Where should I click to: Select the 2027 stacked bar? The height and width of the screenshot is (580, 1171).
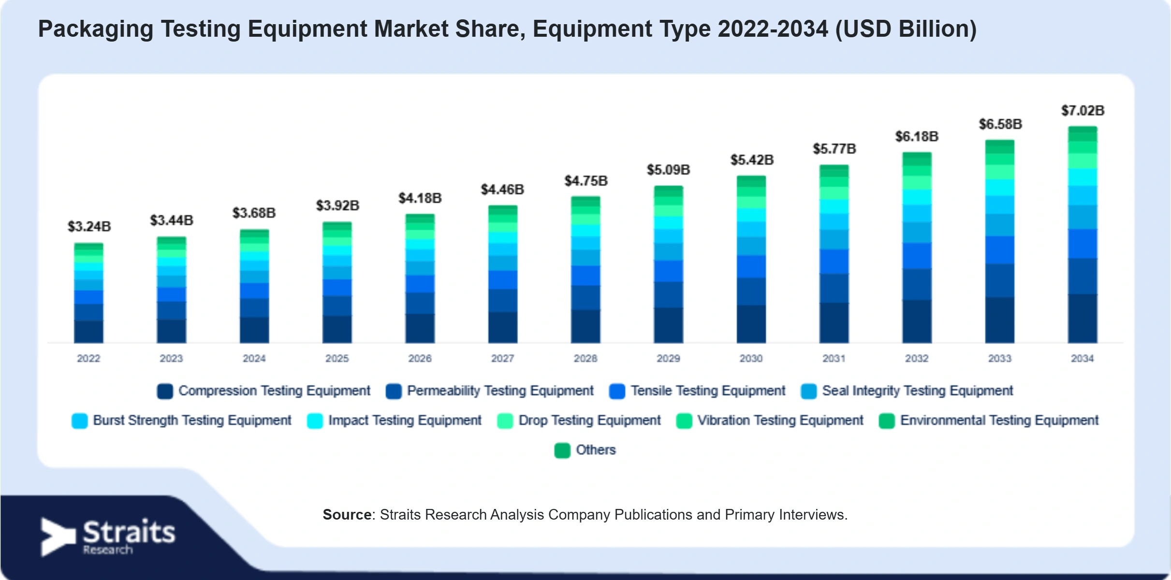tap(503, 274)
